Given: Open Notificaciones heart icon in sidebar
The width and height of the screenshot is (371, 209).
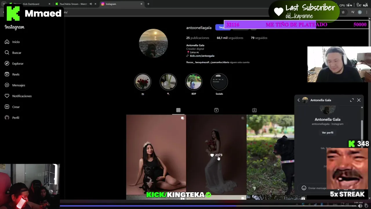Looking at the screenshot, I should (x=7, y=96).
